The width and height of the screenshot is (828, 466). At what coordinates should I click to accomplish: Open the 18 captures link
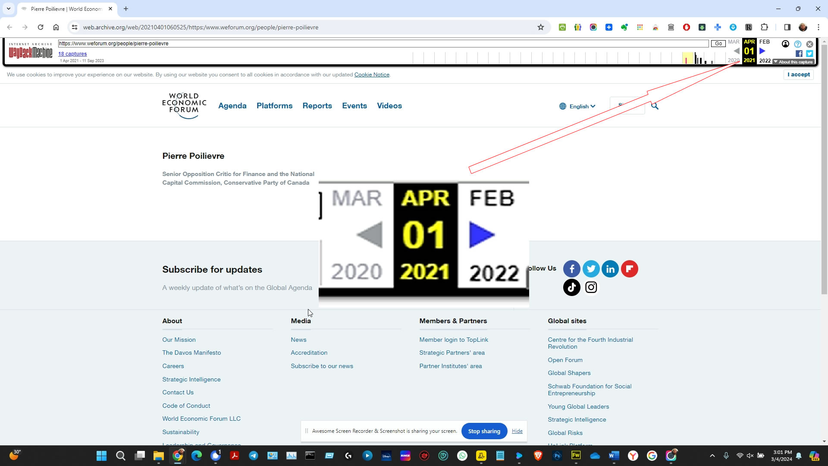point(72,54)
